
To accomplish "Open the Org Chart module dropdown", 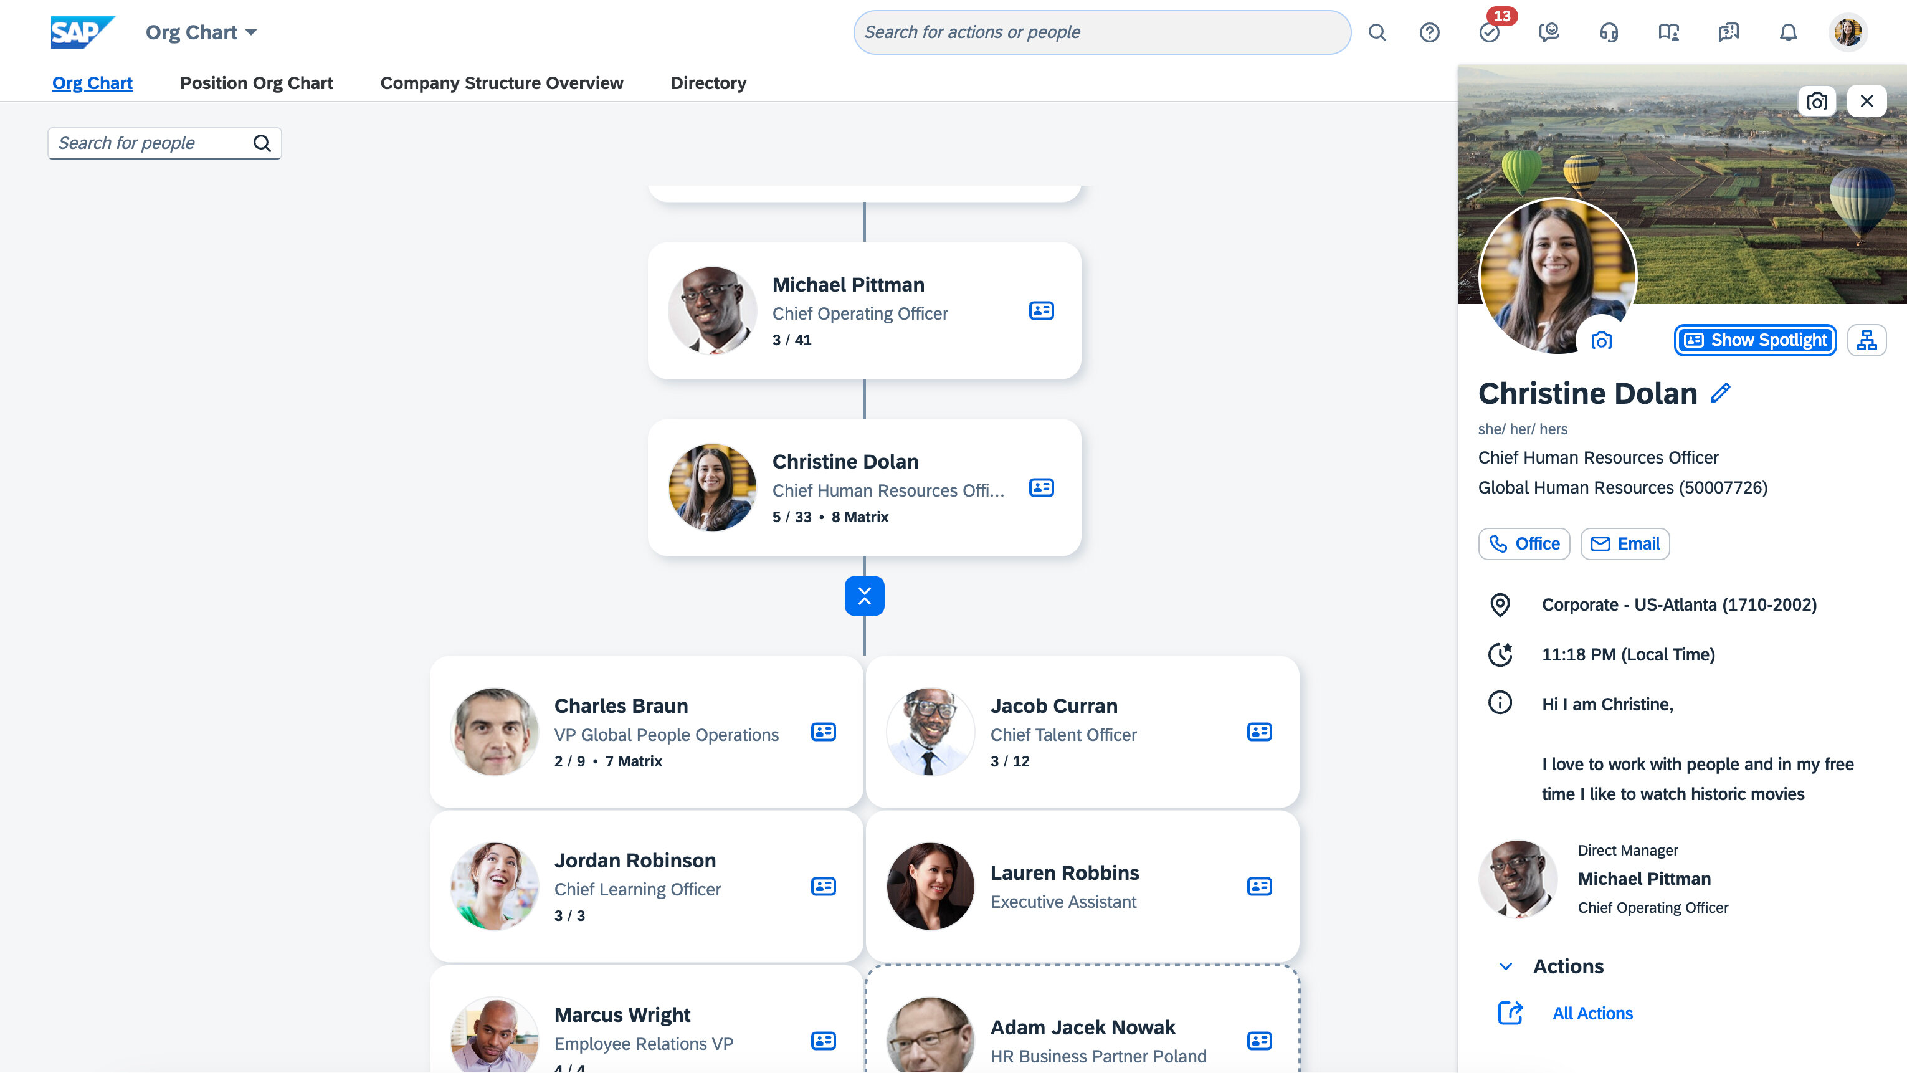I will click(x=201, y=32).
